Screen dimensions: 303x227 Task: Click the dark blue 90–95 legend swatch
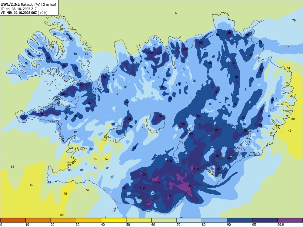click(x=240, y=220)
